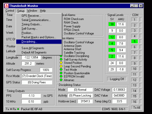
Task: Click the PPS value -1.13 field
Action: [x=31, y=96]
